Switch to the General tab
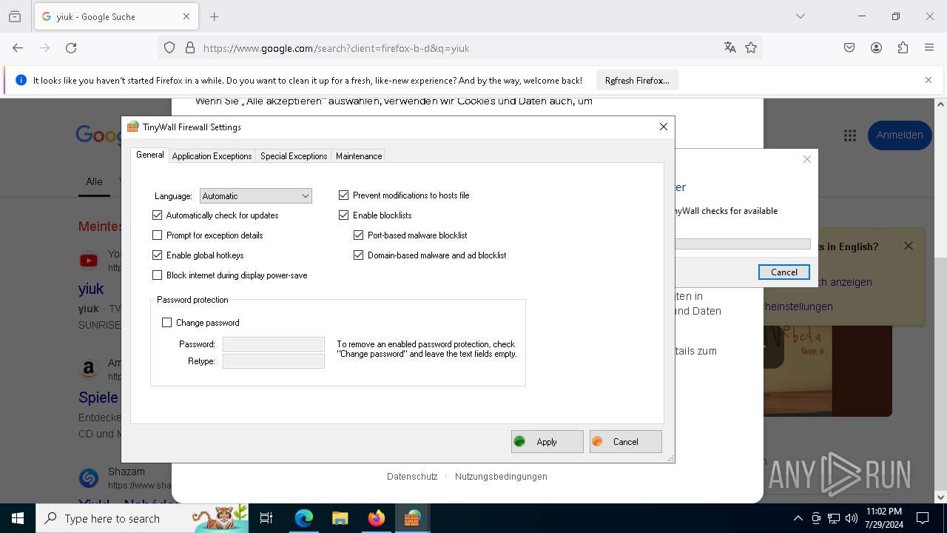 click(x=149, y=155)
